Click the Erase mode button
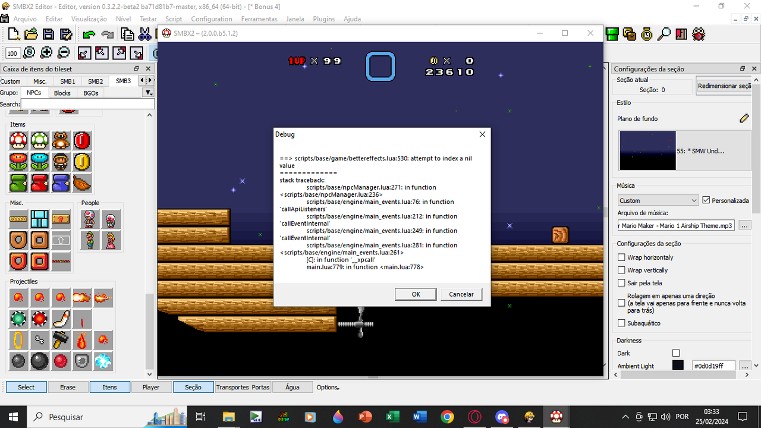This screenshot has height=428, width=761. coord(68,387)
